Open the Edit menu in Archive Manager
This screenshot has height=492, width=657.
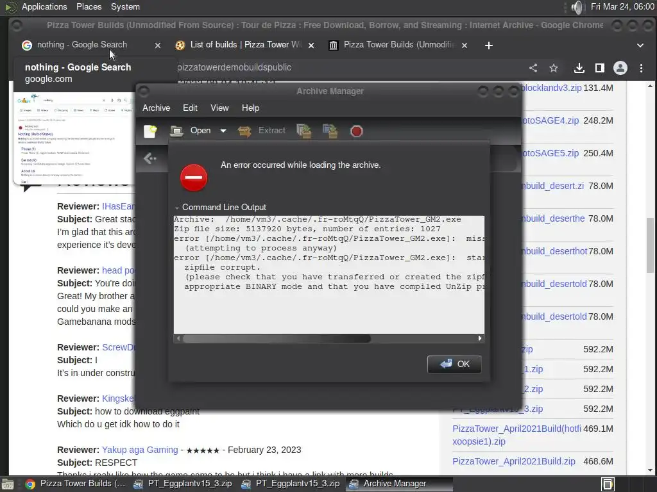coord(190,108)
